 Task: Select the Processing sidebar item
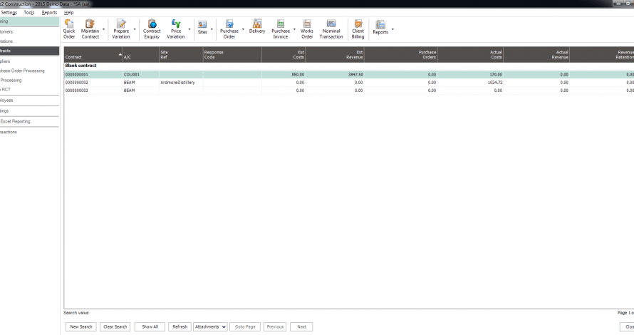(11, 80)
